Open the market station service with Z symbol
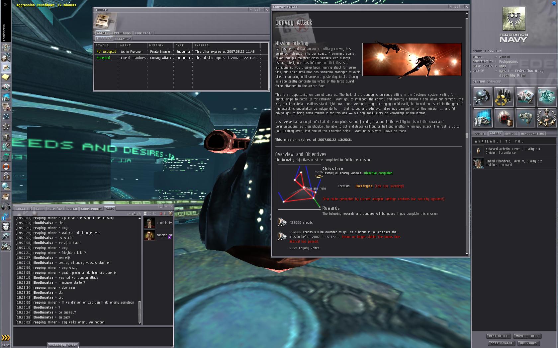The height and width of the screenshot is (348, 558). pyautogui.click(x=525, y=96)
